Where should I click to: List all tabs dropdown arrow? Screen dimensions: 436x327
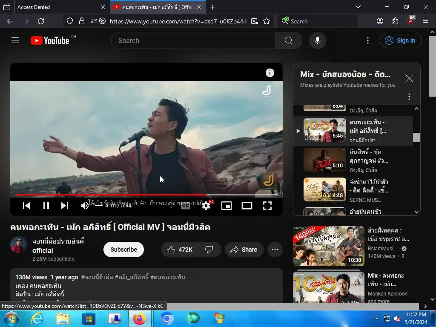pos(358,7)
